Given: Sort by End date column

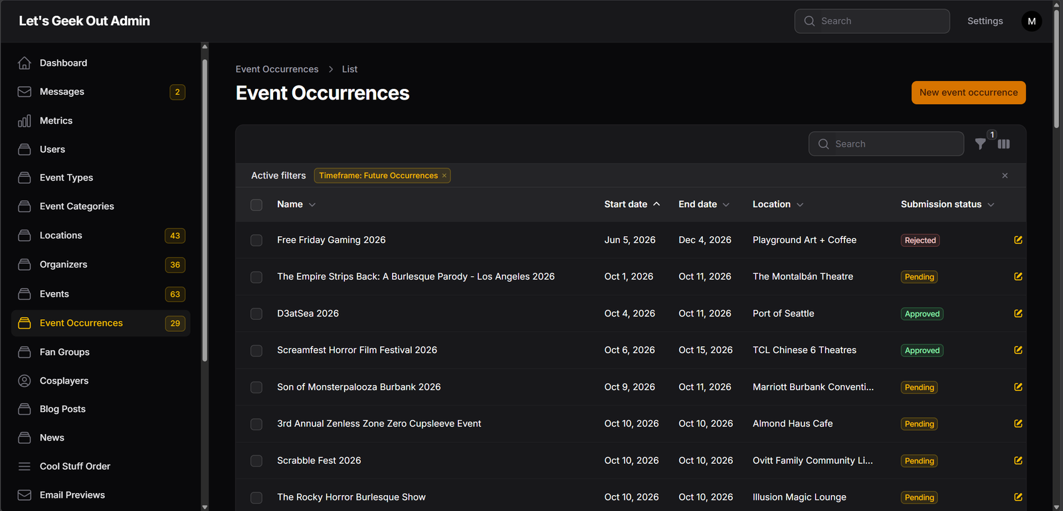Looking at the screenshot, I should tap(704, 204).
